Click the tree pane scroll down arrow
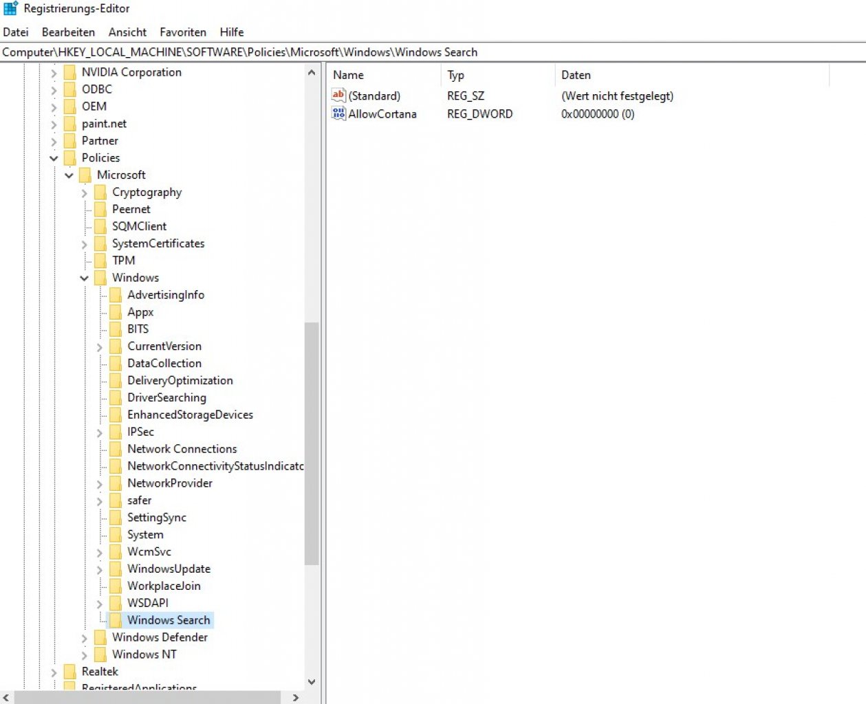 (x=312, y=682)
